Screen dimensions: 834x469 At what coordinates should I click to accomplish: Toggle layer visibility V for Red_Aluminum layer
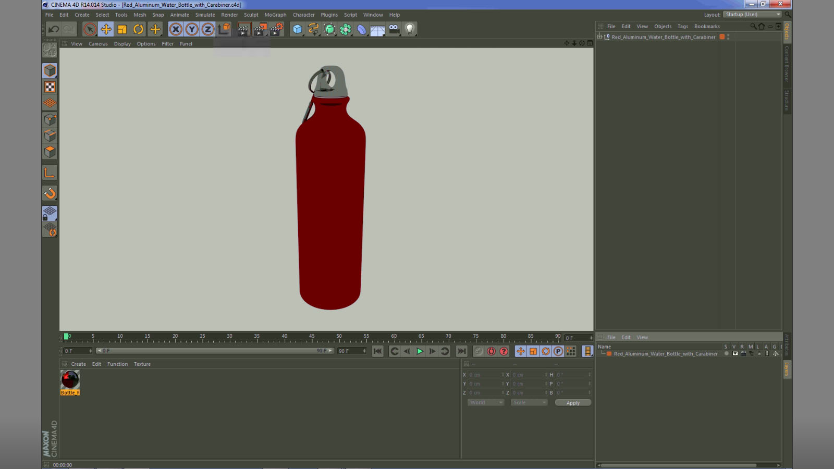point(735,353)
